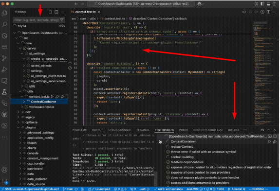
Task: Select 'resolves dependencies' test result
Action: 187,162
